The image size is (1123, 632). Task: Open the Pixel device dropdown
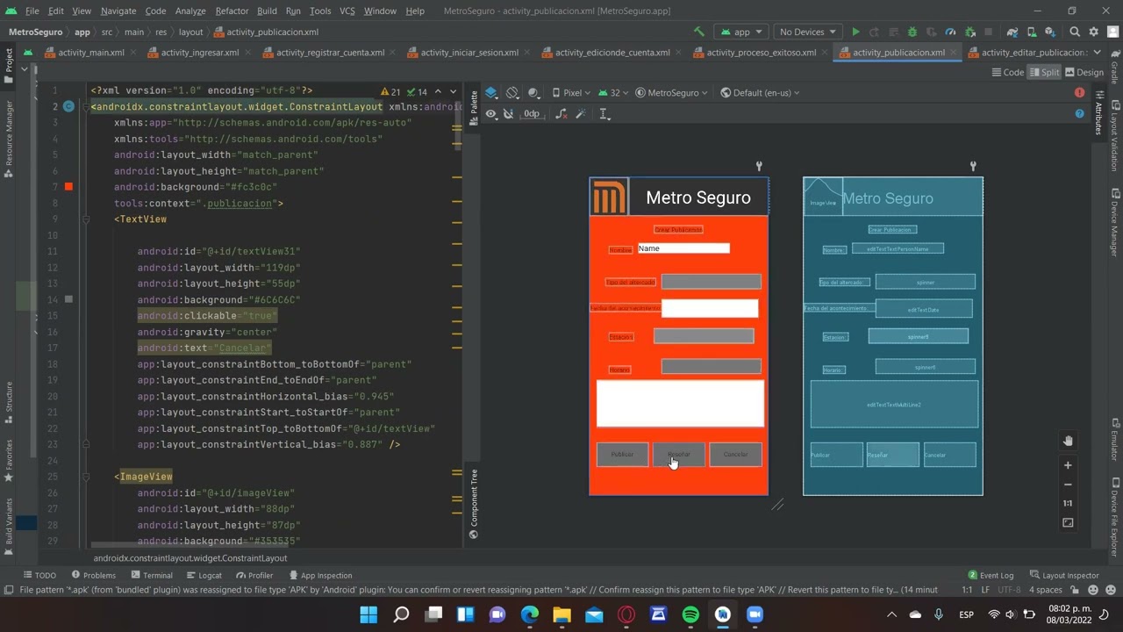[571, 92]
